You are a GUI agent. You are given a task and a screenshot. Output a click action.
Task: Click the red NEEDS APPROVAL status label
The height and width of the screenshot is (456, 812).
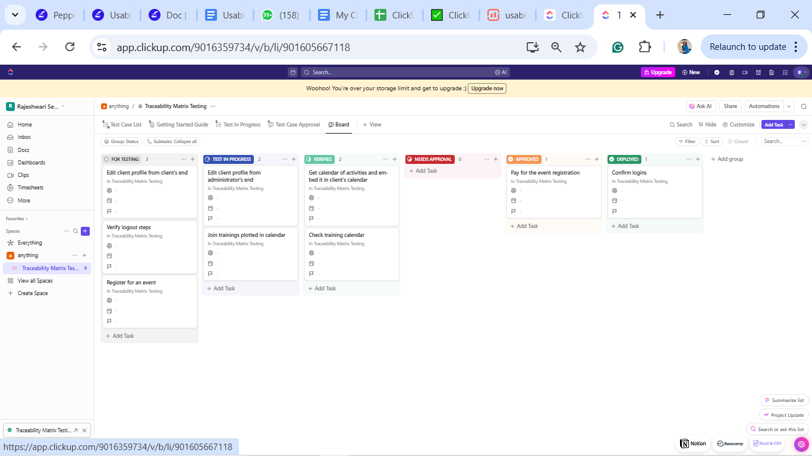pyautogui.click(x=430, y=159)
